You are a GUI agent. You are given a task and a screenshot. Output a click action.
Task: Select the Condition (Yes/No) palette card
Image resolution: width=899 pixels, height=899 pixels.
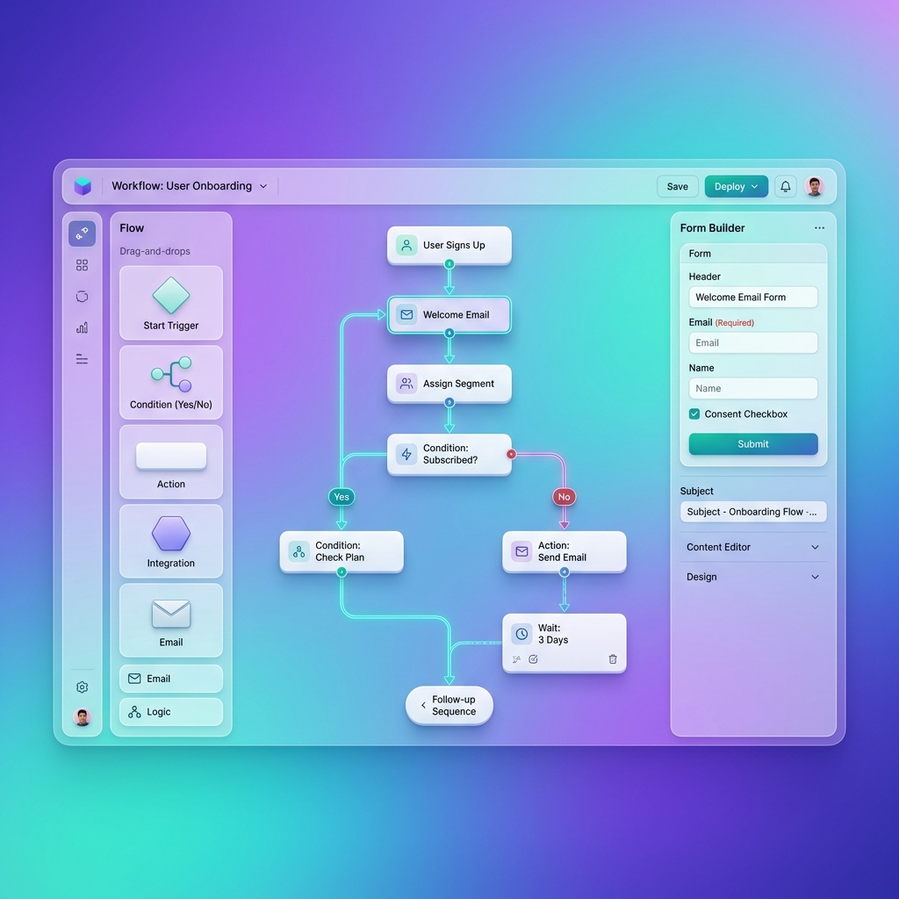pyautogui.click(x=171, y=383)
